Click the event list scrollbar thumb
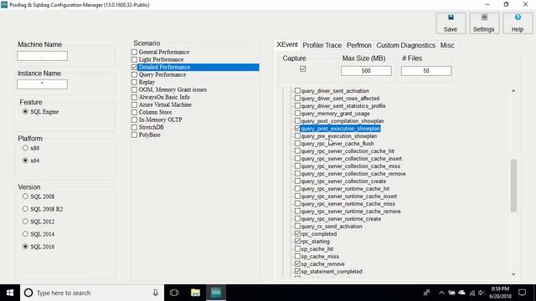 [x=513, y=186]
